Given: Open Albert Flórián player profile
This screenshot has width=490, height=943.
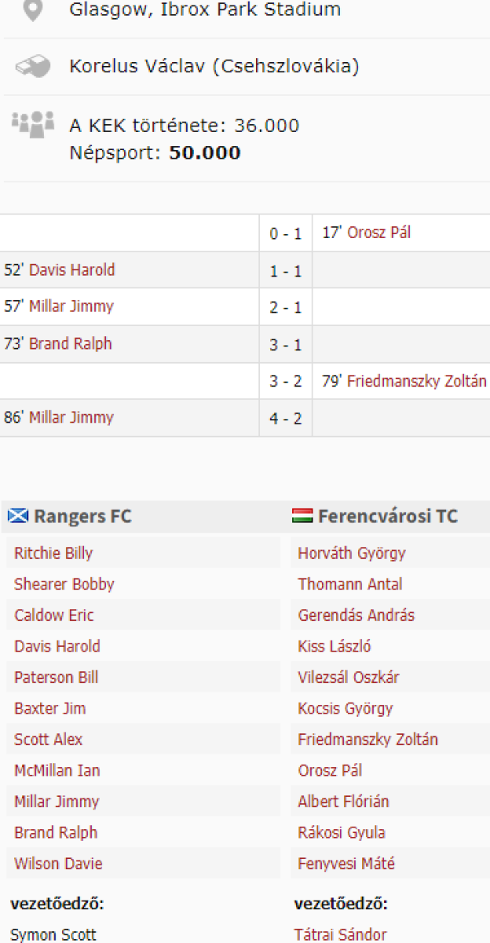Looking at the screenshot, I should [343, 802].
